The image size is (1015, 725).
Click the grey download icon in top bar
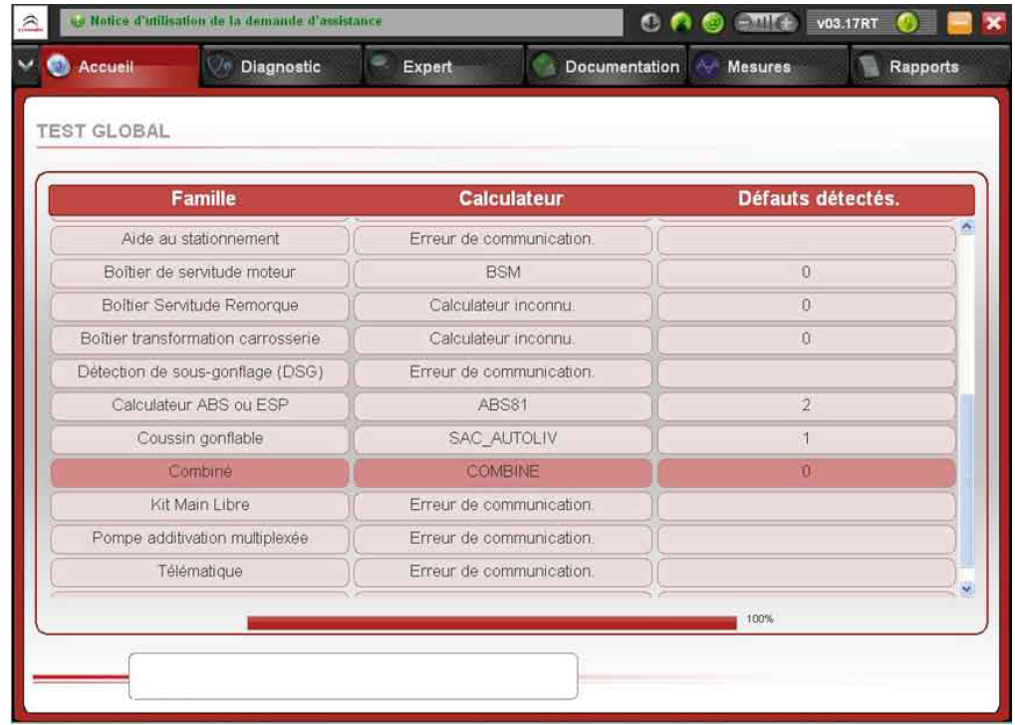point(650,23)
